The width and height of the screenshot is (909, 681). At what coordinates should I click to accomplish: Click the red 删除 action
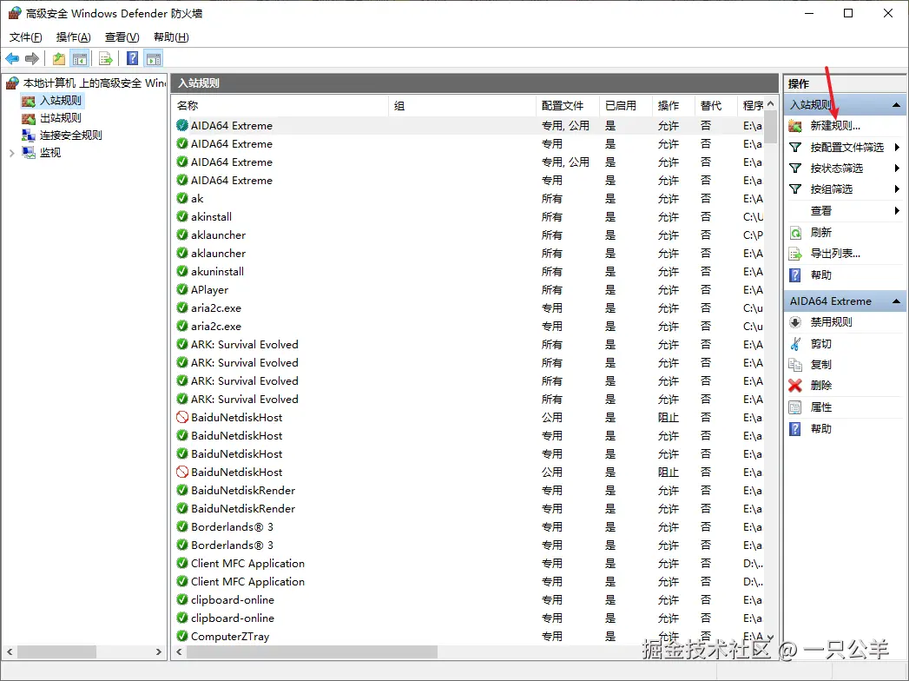click(x=821, y=385)
